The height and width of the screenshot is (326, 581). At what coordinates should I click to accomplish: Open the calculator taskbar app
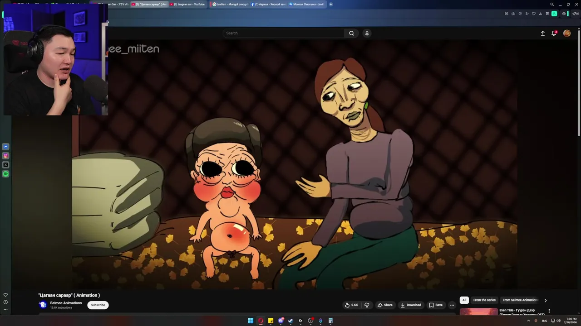pyautogui.click(x=330, y=321)
